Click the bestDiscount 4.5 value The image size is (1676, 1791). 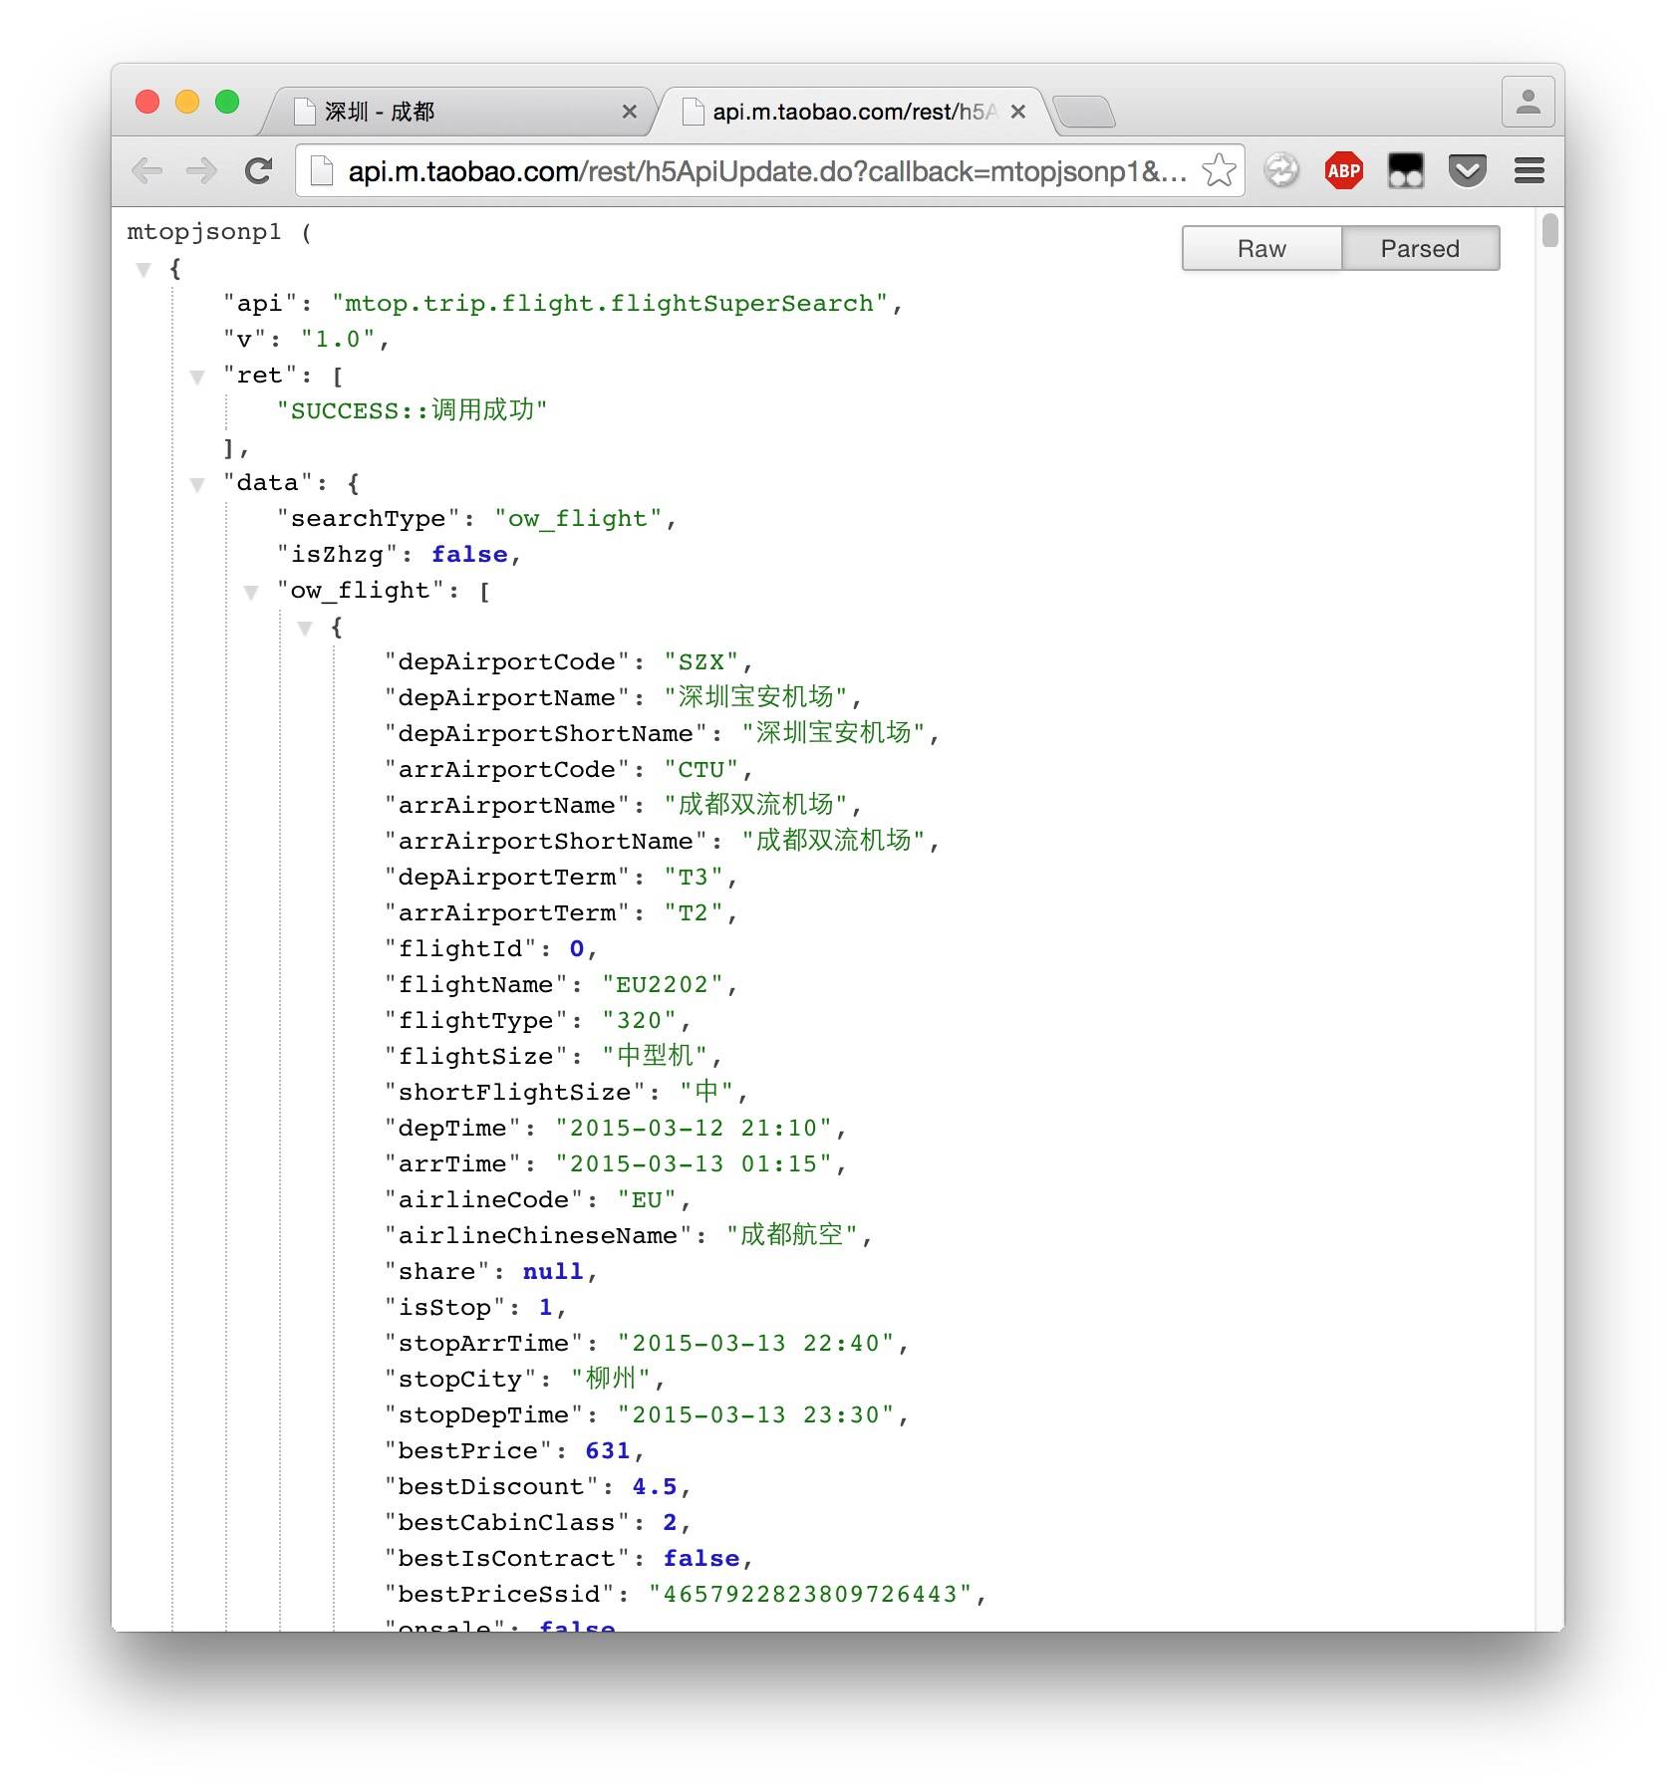point(655,1487)
